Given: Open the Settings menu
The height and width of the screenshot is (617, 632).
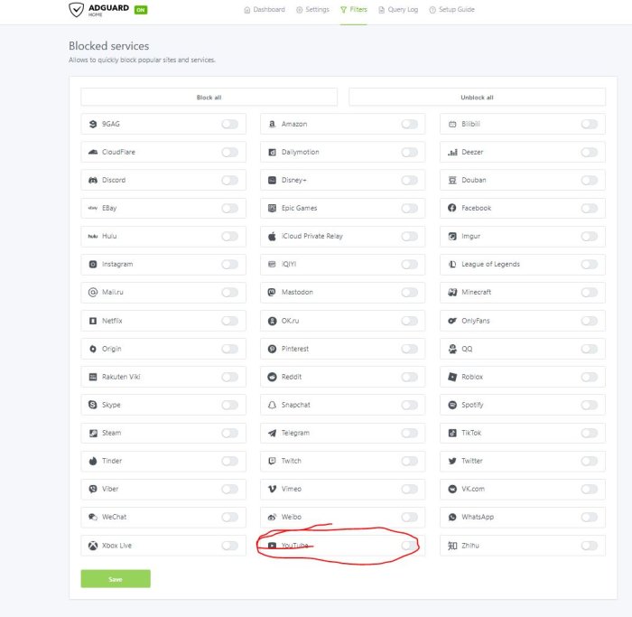Looking at the screenshot, I should point(312,9).
